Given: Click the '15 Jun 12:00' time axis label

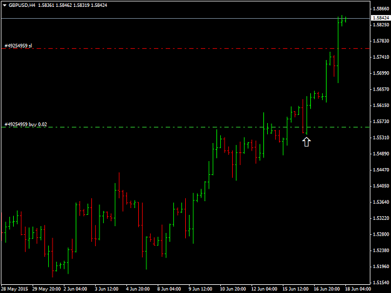Looking at the screenshot, I should [x=295, y=289].
